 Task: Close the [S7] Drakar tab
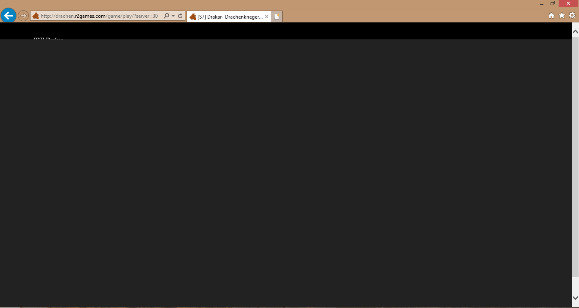(x=267, y=16)
